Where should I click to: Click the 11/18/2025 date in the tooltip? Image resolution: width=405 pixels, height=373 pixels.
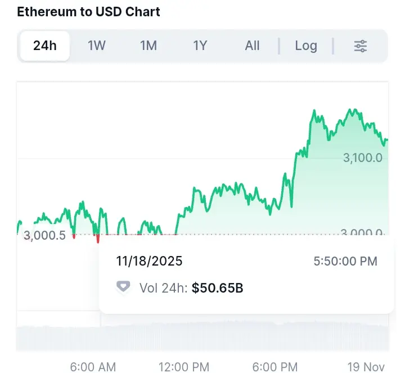tap(150, 261)
